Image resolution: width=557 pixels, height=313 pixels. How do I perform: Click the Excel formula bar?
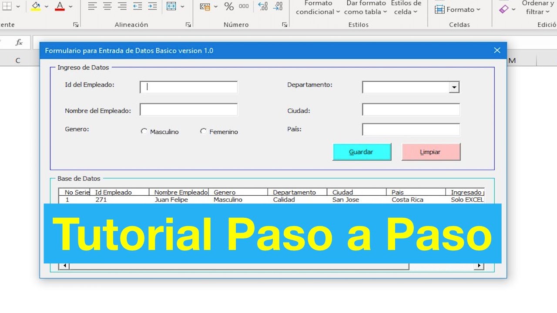click(295, 42)
